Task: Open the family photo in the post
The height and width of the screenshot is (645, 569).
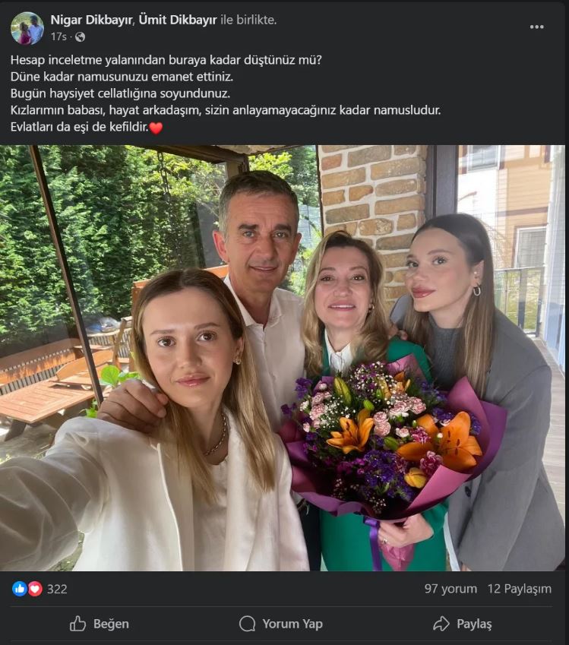Action: pos(283,358)
